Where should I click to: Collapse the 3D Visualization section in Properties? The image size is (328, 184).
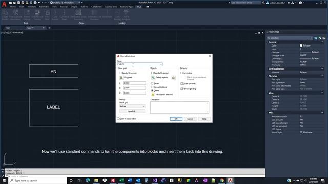[x=322, y=68]
